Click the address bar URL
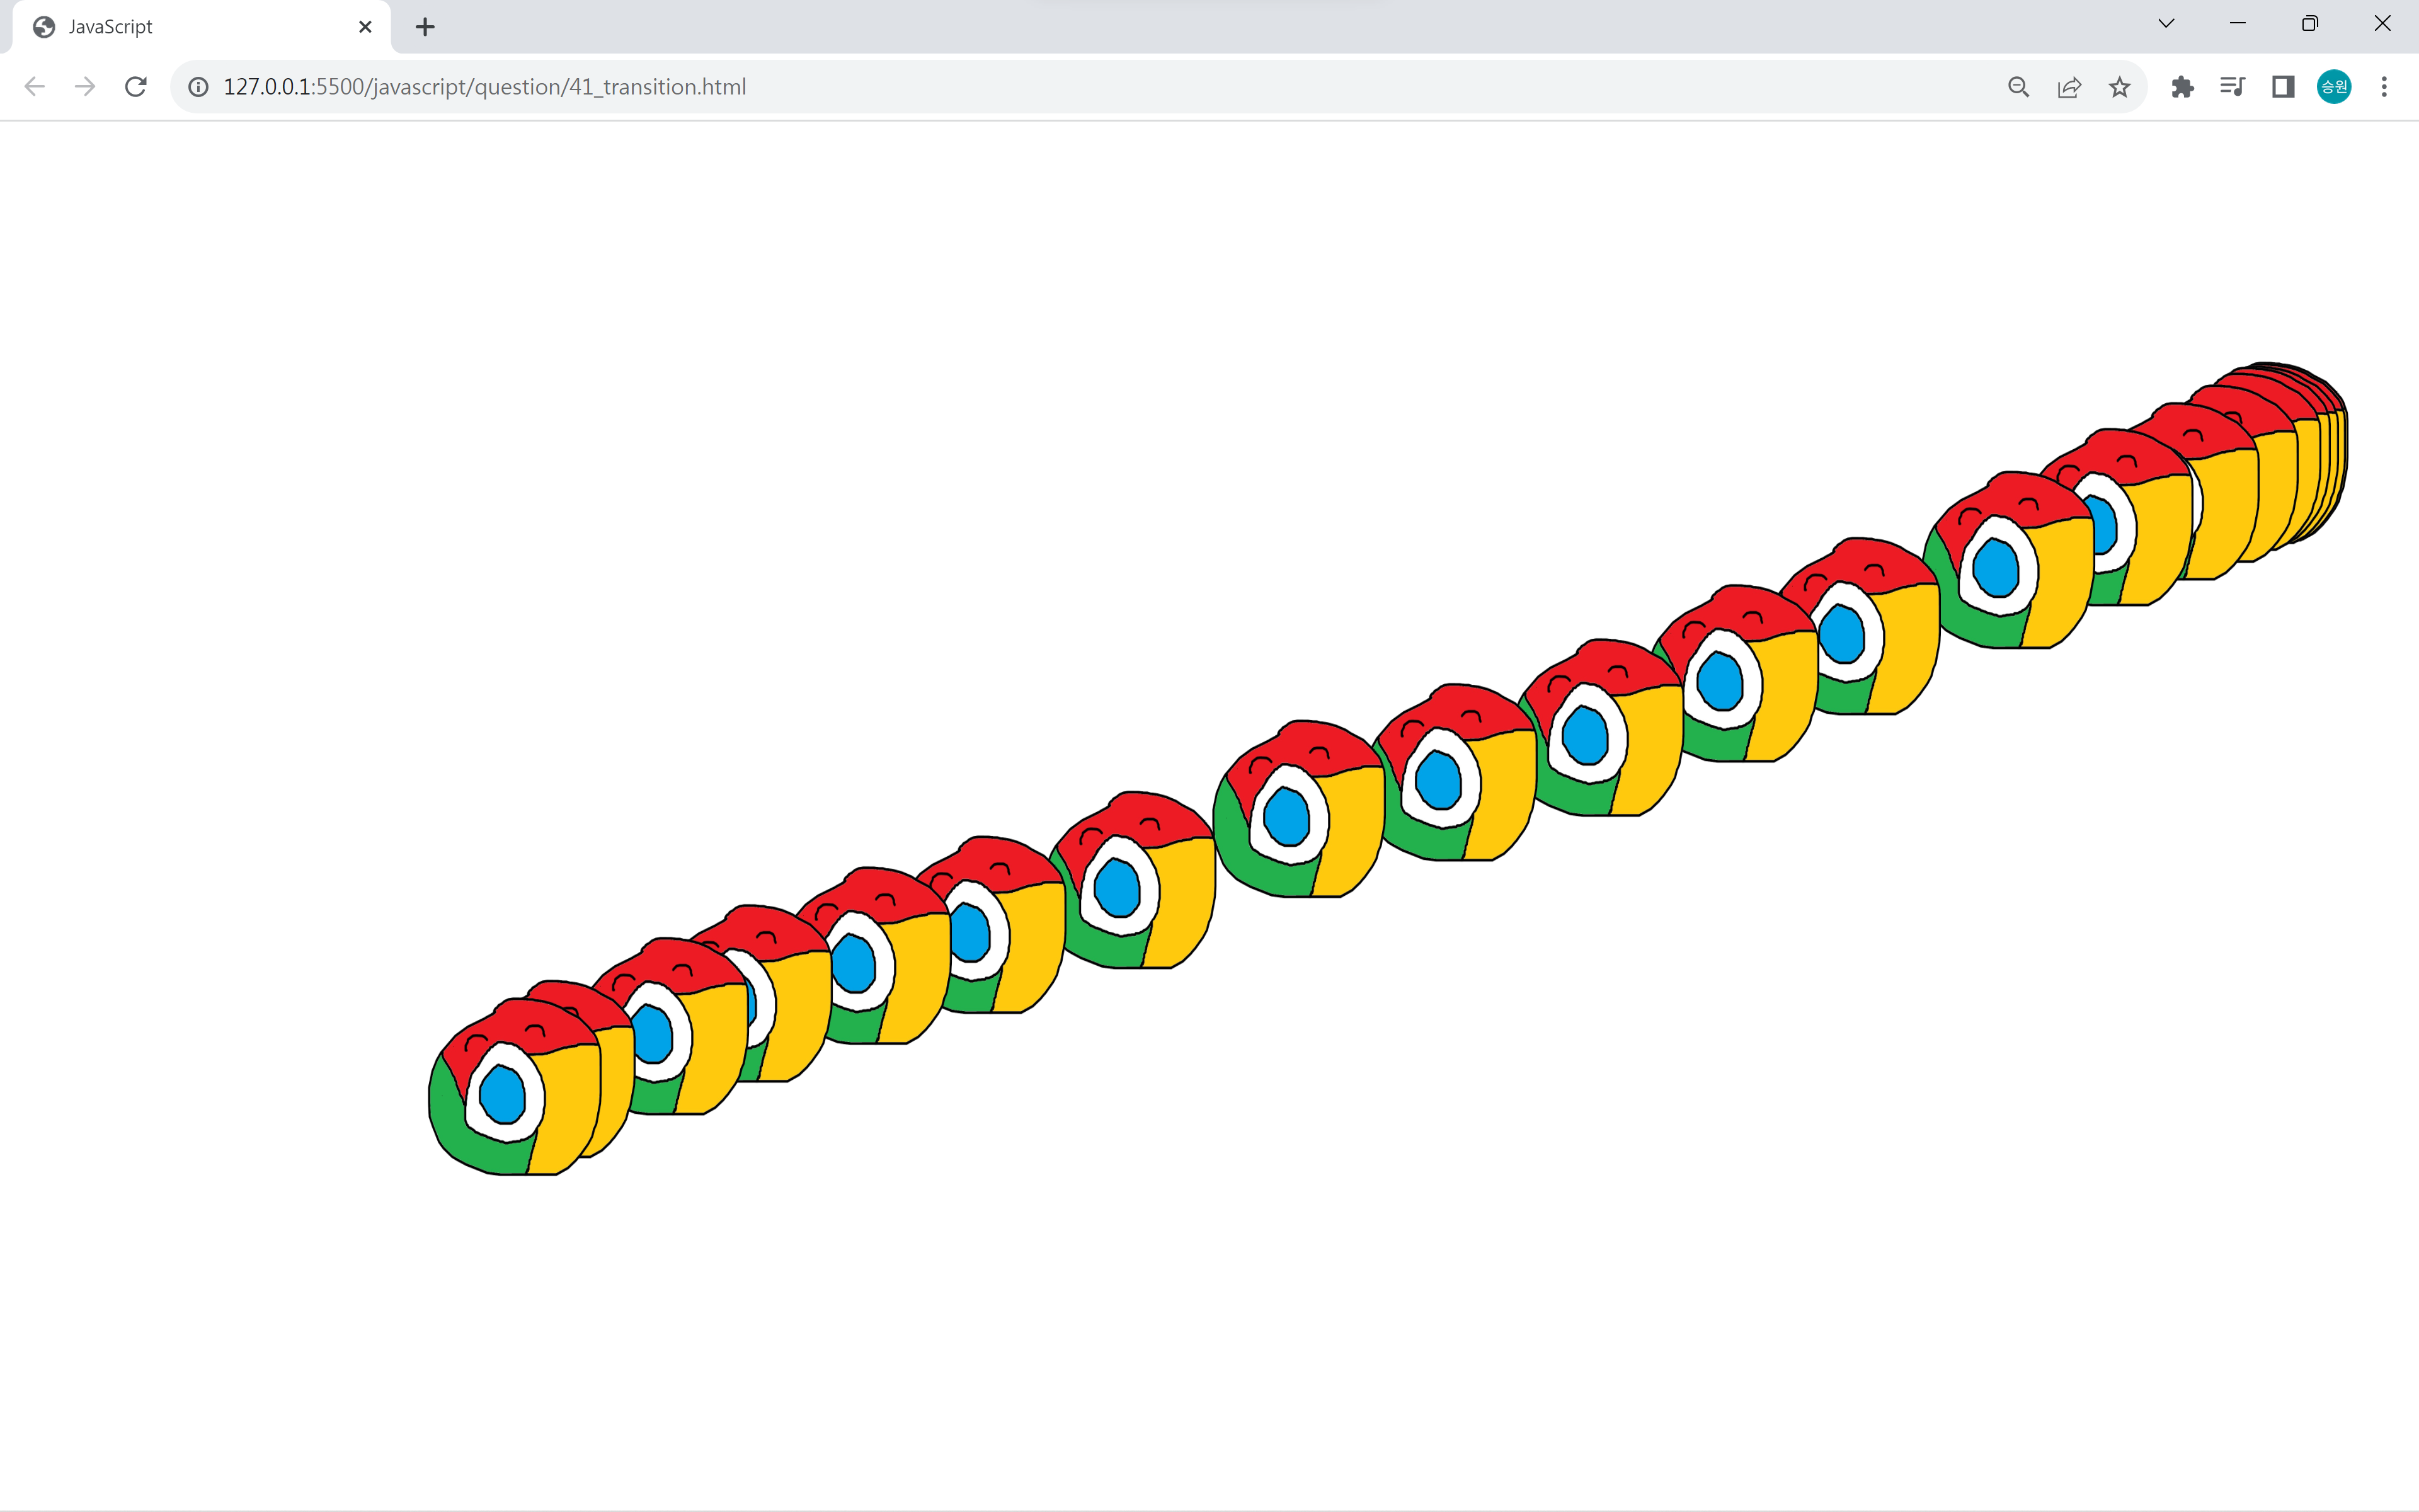Image resolution: width=2419 pixels, height=1512 pixels. pyautogui.click(x=485, y=87)
